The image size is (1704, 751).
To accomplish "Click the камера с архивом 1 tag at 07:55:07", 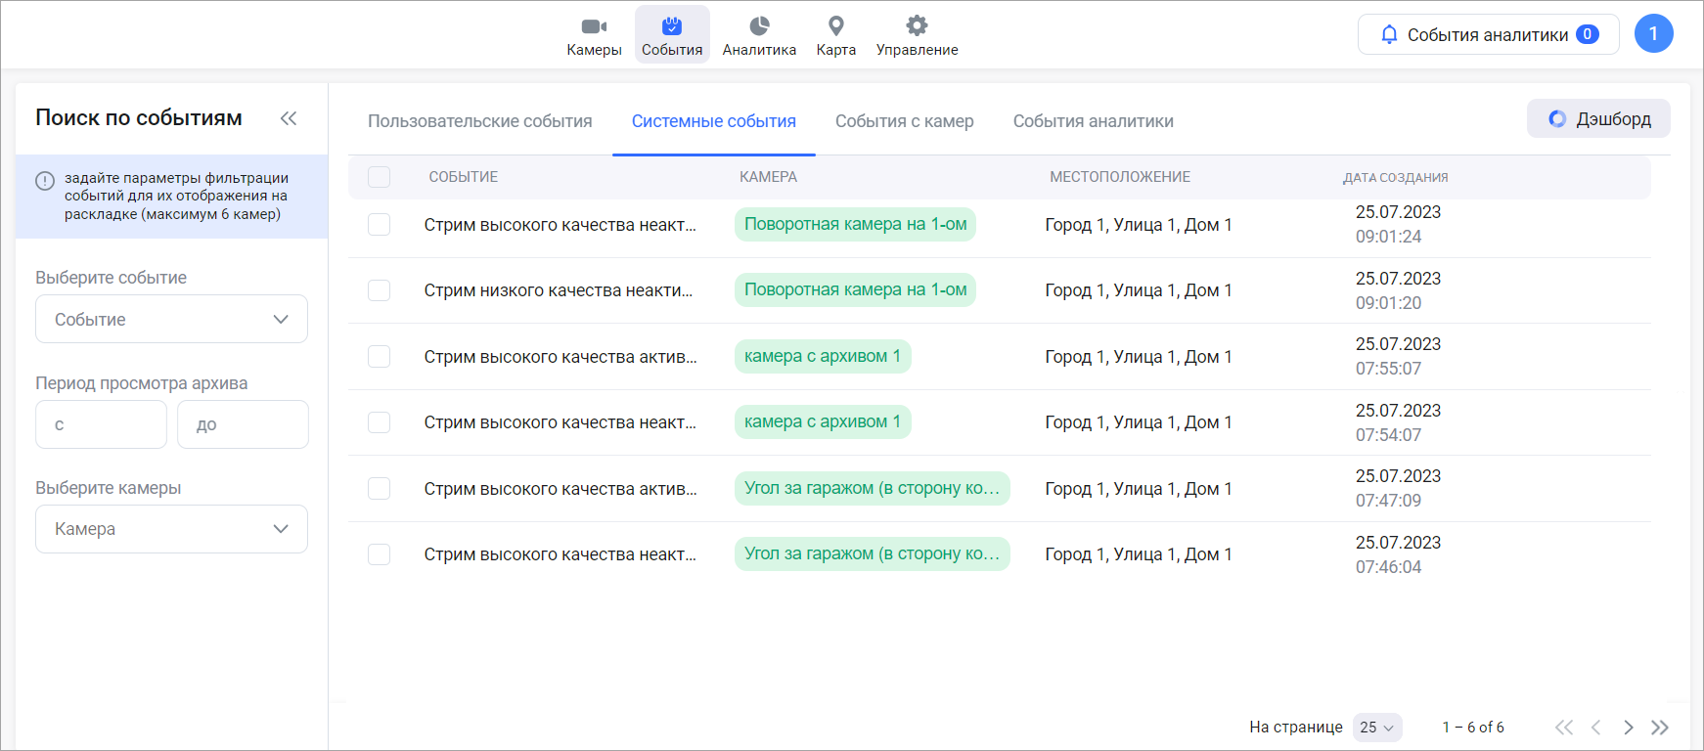I will coord(822,357).
